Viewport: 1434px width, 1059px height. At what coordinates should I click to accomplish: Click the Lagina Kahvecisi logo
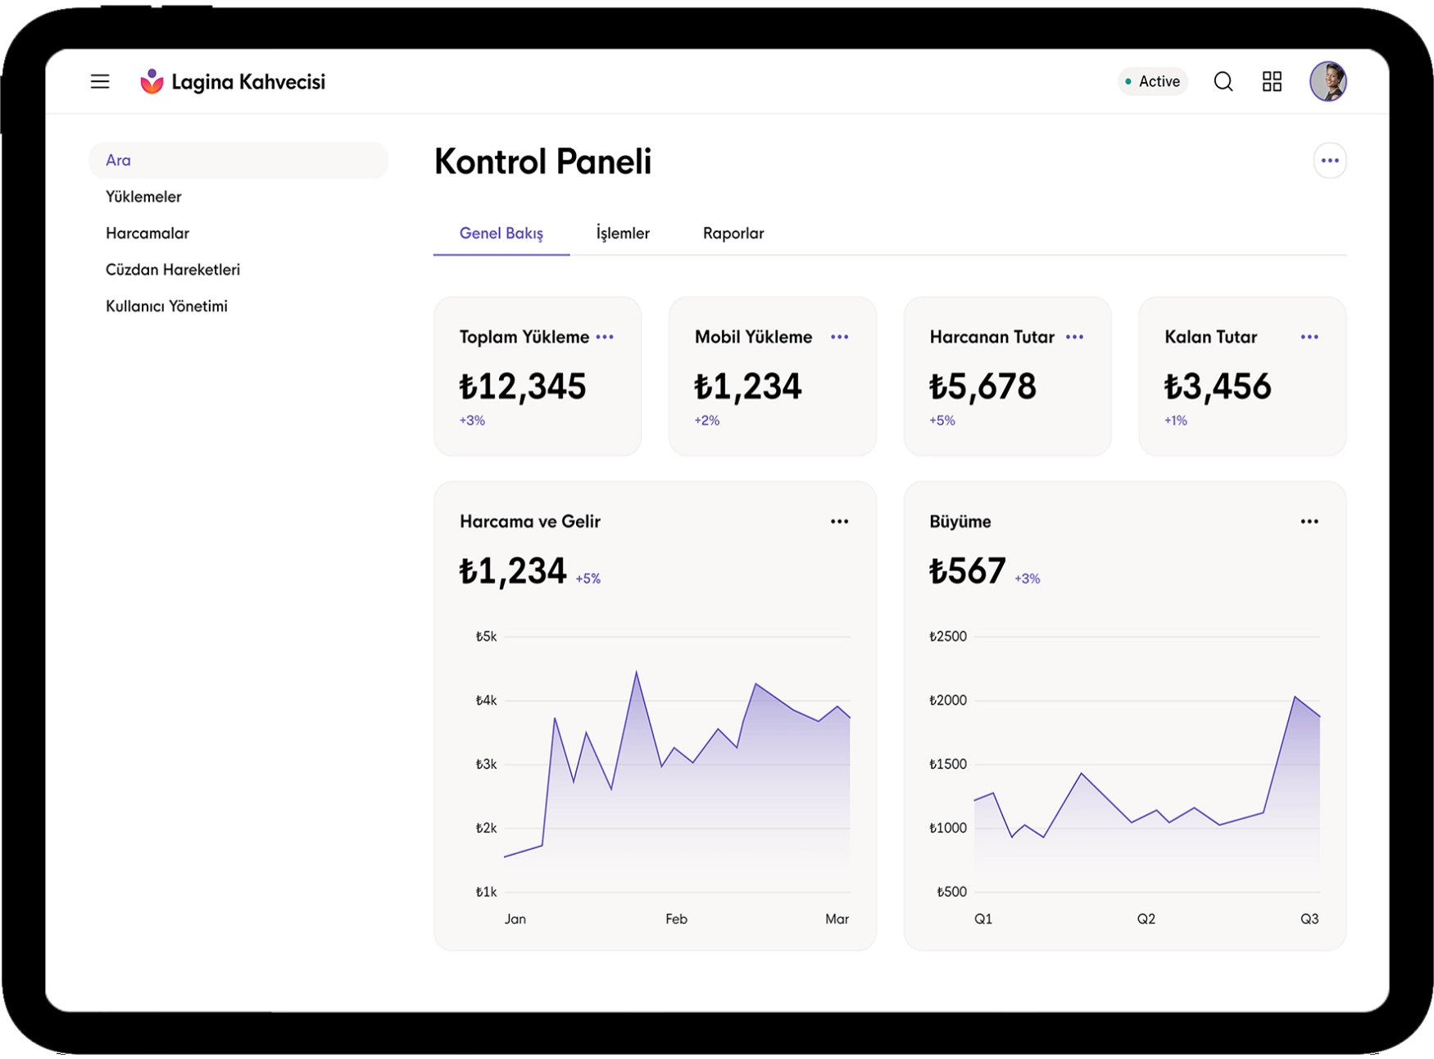click(x=233, y=81)
